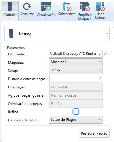
Task: Click the Agrupar peças iguais em: label
Action: (27, 95)
